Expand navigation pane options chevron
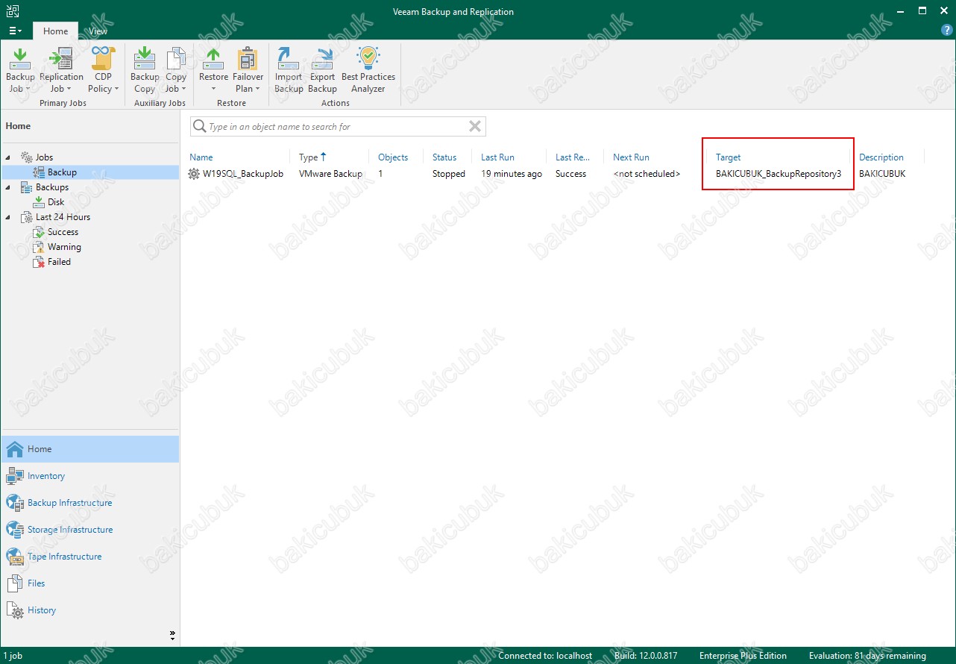This screenshot has height=664, width=956. (x=172, y=636)
